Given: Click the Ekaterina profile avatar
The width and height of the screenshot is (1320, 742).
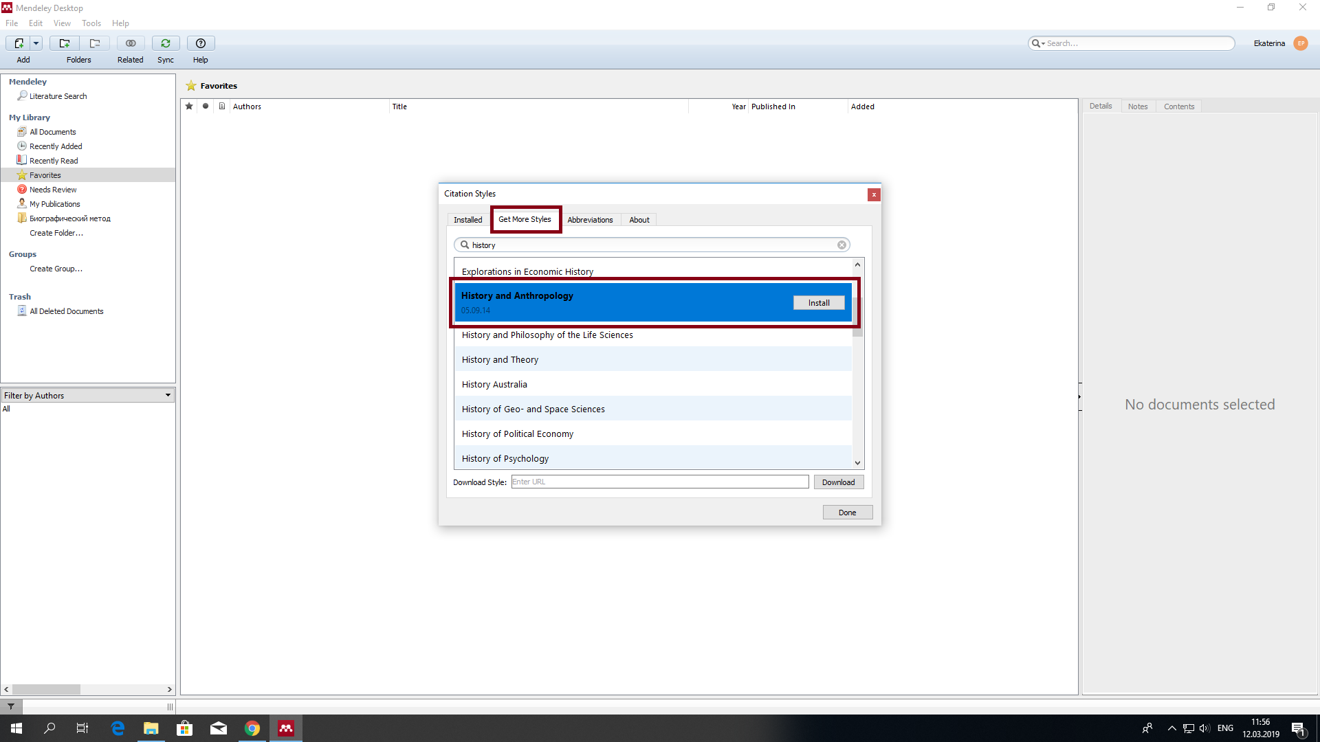Looking at the screenshot, I should [x=1301, y=43].
